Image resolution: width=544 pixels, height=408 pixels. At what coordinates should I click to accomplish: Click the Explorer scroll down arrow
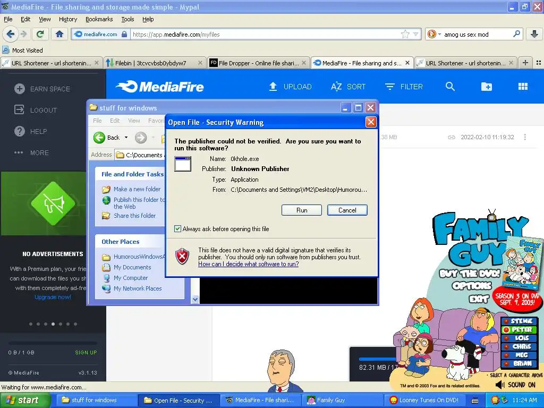tap(195, 299)
